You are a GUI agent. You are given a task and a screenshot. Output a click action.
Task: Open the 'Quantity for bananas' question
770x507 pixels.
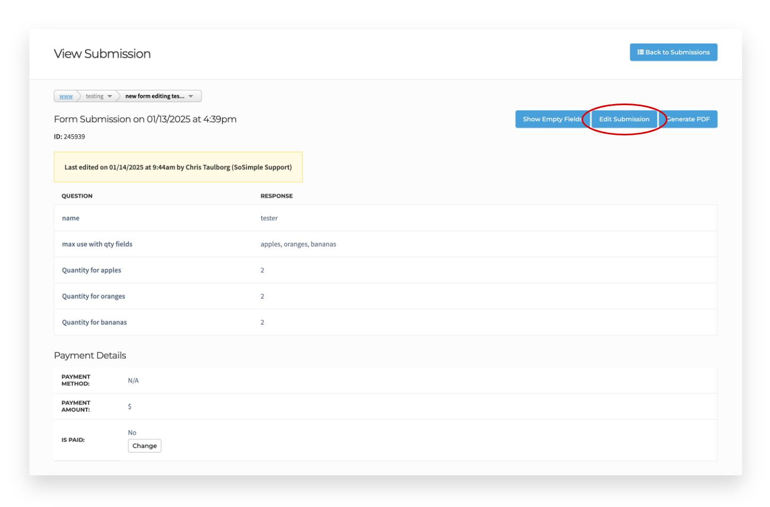pyautogui.click(x=95, y=322)
